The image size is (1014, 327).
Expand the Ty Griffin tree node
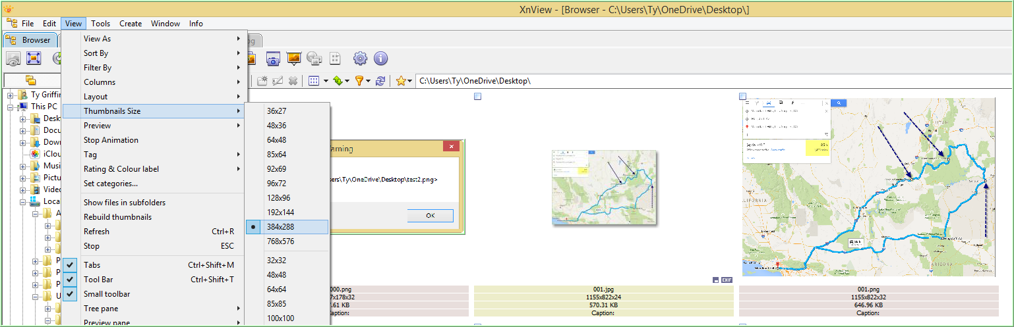tap(11, 95)
